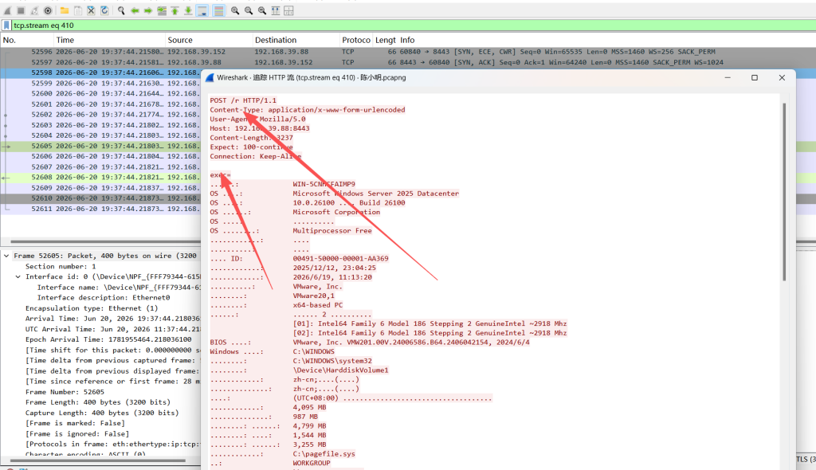Image resolution: width=816 pixels, height=470 pixels.
Task: Click the C:\pagefile.sys line in stream
Action: [x=324, y=454]
